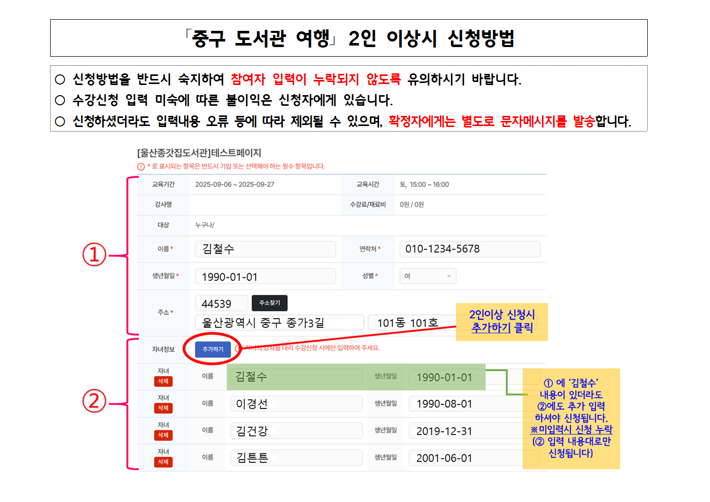Click the line 수강신청 입력 미숙에 따른 불이익은
Screen dimensions: 710x502
click(x=173, y=100)
